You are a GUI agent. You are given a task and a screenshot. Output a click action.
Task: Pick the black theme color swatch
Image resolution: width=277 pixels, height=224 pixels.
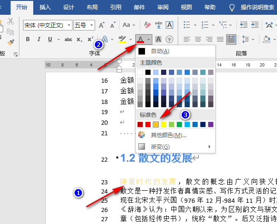click(148, 72)
